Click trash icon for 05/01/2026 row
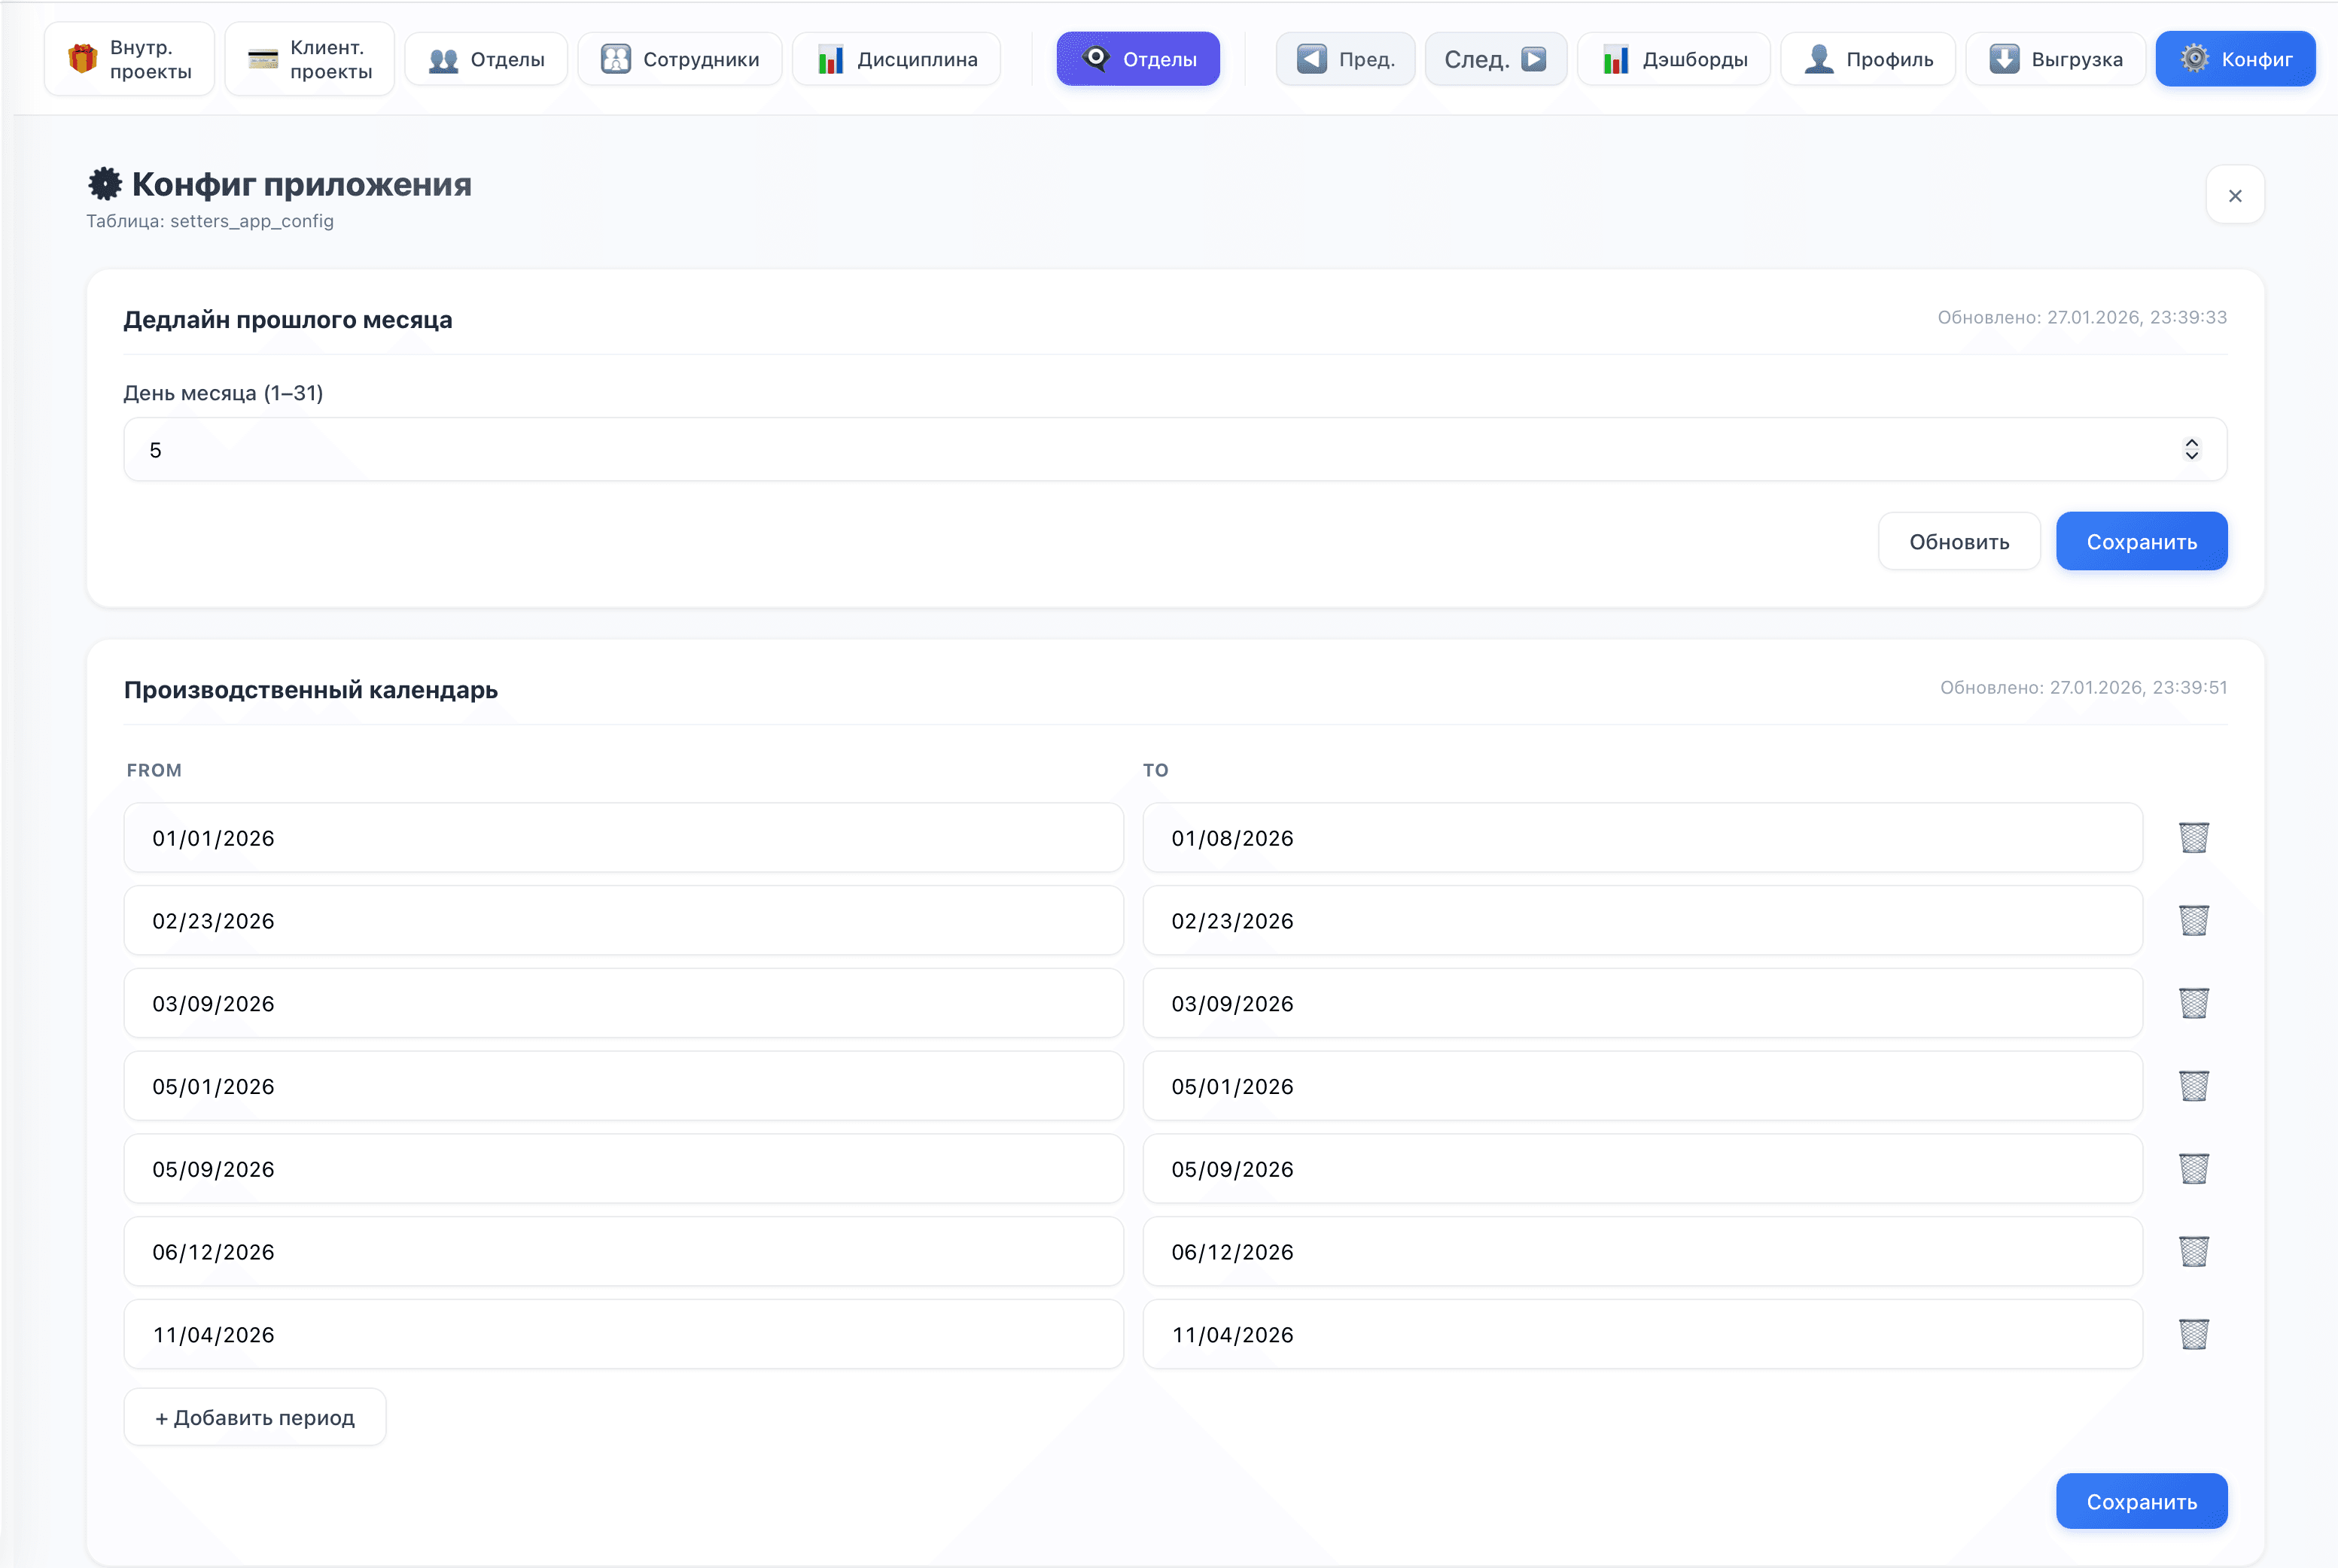Image resolution: width=2338 pixels, height=1568 pixels. (2193, 1086)
